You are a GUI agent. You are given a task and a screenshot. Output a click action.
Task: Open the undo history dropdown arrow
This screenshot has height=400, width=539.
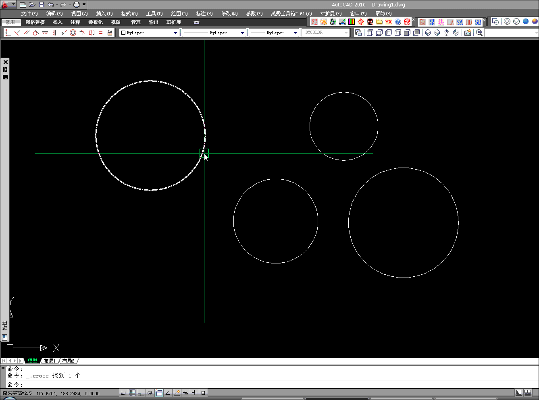tap(57, 5)
